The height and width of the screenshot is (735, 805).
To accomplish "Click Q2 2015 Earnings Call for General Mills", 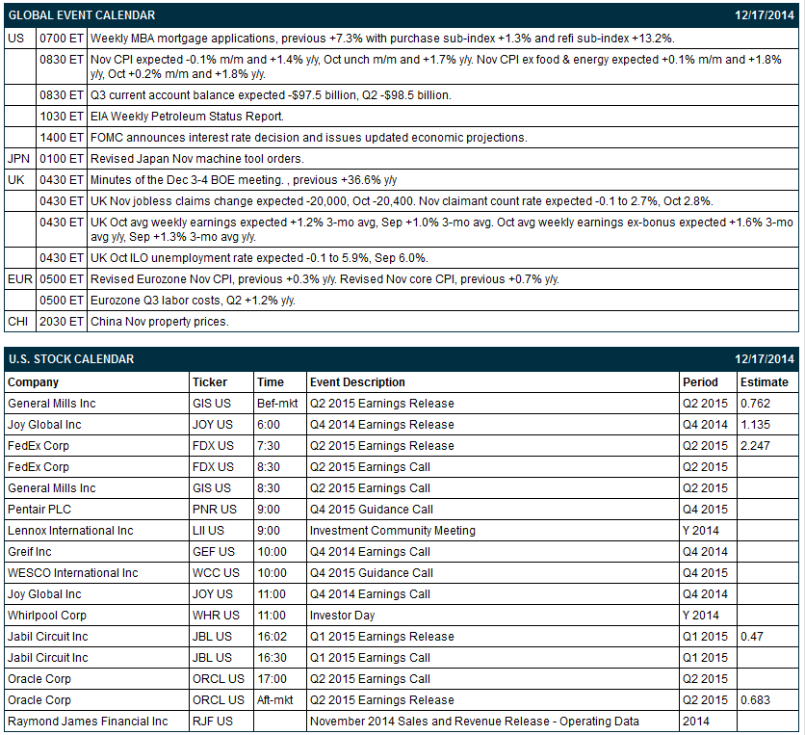I will pyautogui.click(x=370, y=488).
